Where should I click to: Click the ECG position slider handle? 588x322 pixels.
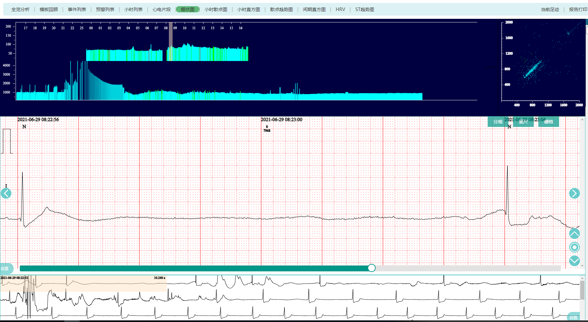(x=372, y=268)
